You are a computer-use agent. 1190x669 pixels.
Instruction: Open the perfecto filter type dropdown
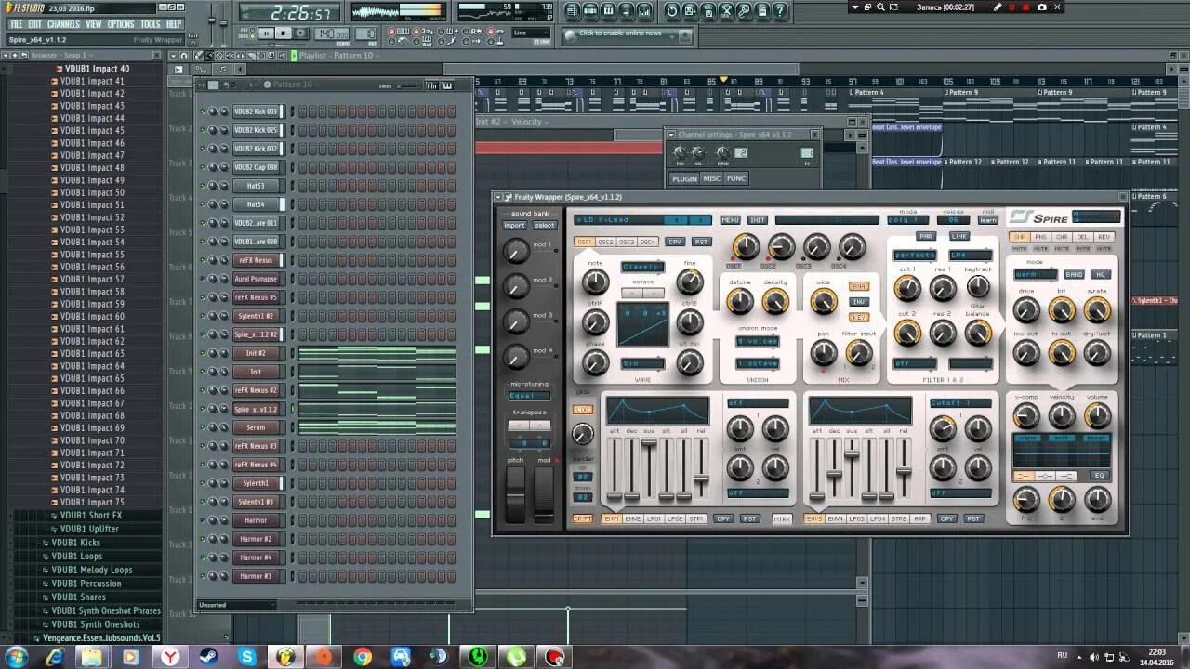click(915, 255)
